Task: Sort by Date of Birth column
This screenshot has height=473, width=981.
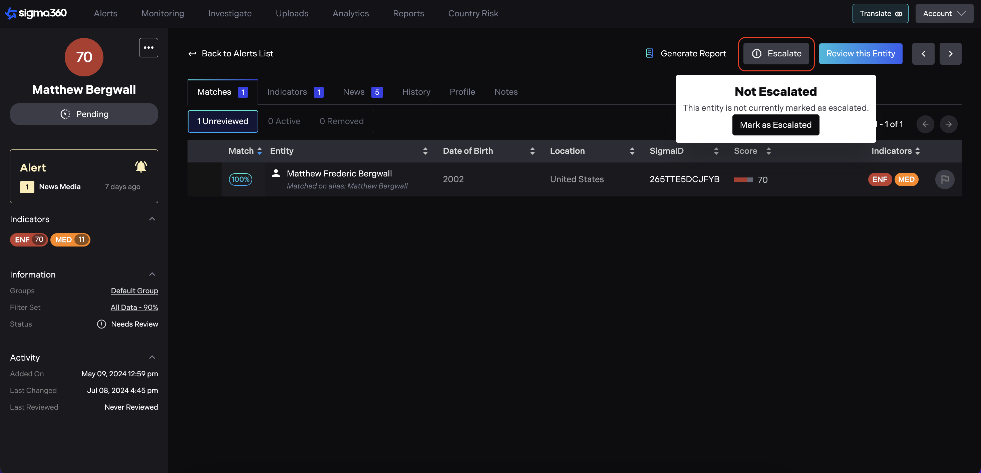Action: coord(532,151)
